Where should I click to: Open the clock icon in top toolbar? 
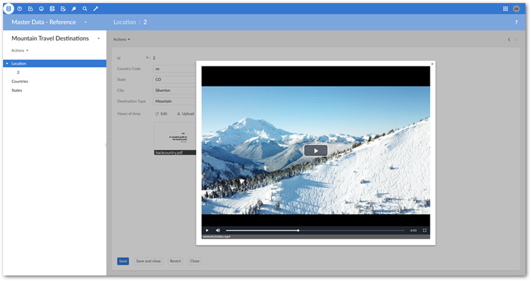[20, 9]
